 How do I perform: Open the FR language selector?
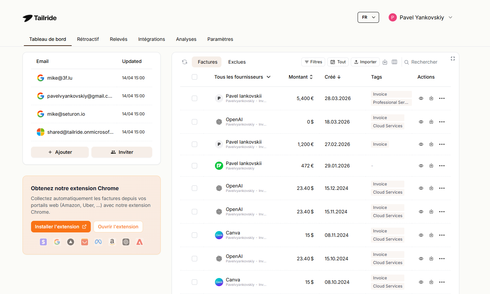(x=368, y=17)
